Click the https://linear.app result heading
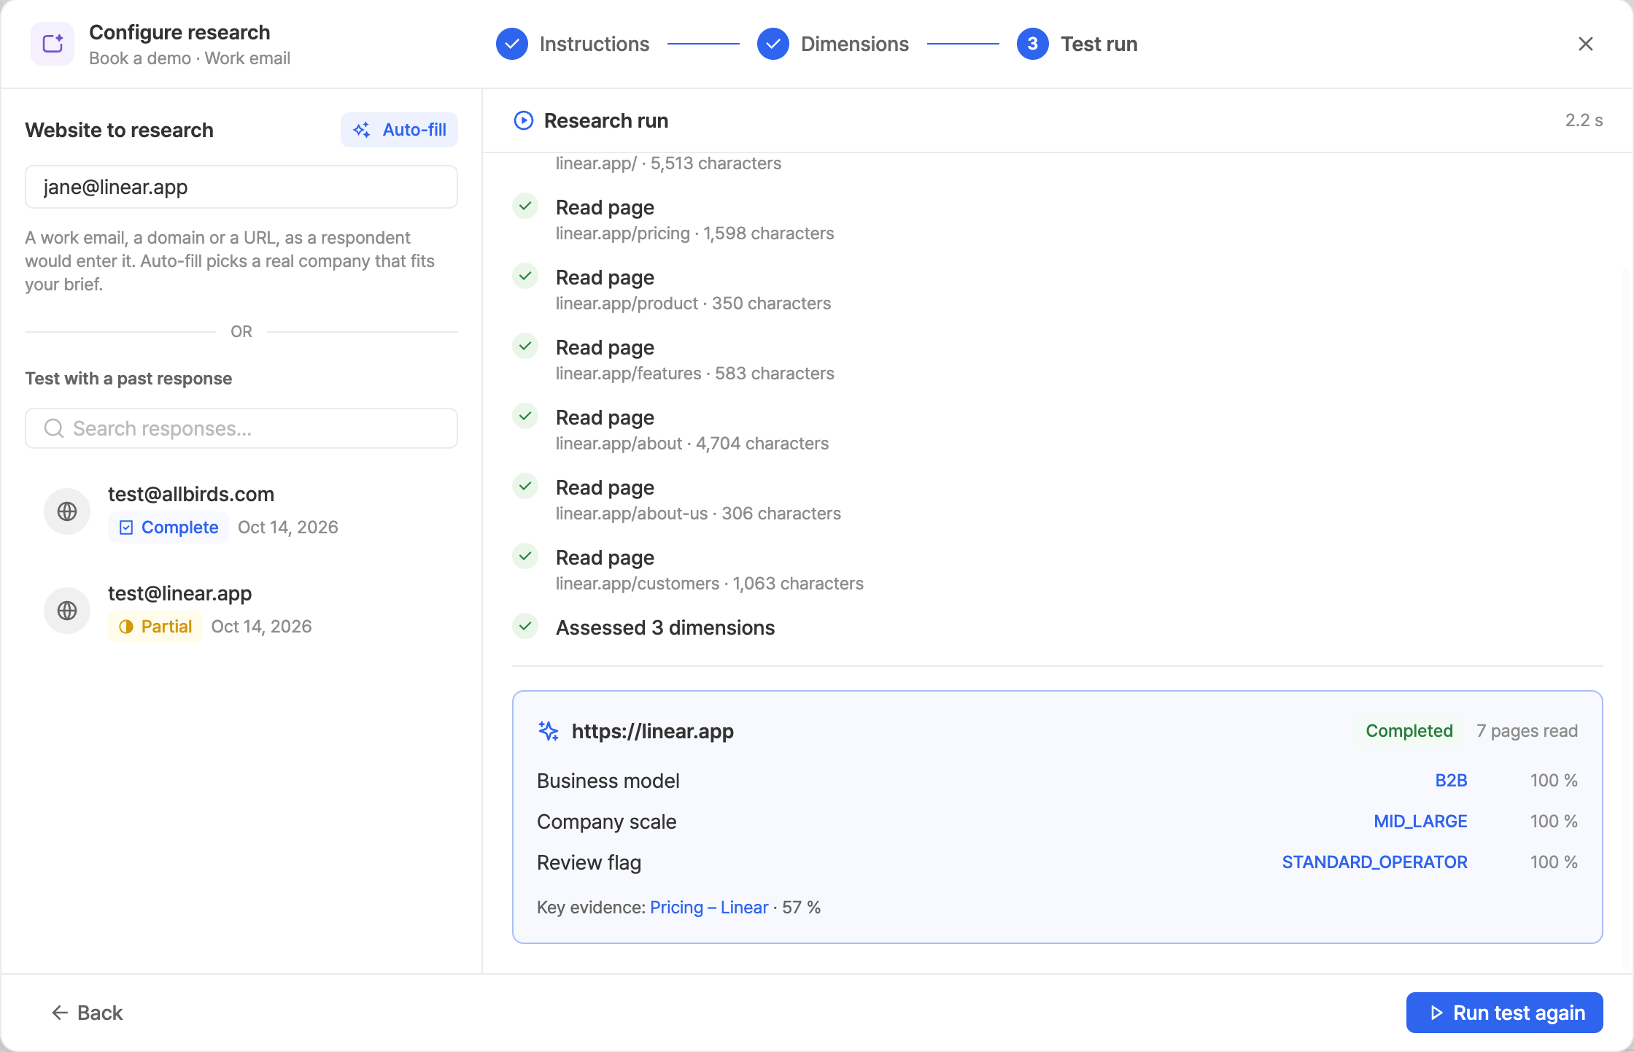This screenshot has width=1634, height=1052. pos(653,731)
